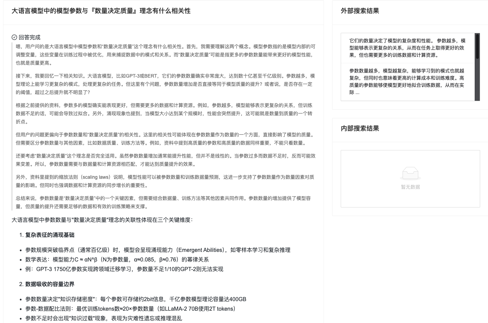Click the bullet about GPT-3 1750亿参数
This screenshot has width=488, height=323.
point(124,269)
